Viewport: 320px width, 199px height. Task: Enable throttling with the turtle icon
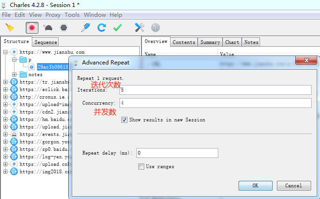(x=48, y=28)
